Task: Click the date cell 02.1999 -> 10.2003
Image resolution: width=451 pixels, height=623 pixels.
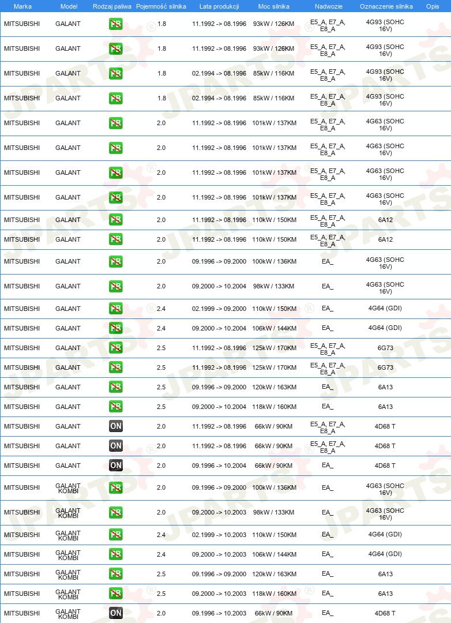Action: 219,535
